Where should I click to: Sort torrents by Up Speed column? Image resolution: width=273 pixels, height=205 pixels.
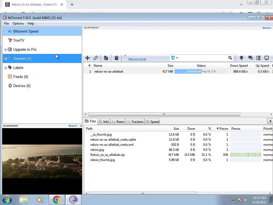(260, 66)
